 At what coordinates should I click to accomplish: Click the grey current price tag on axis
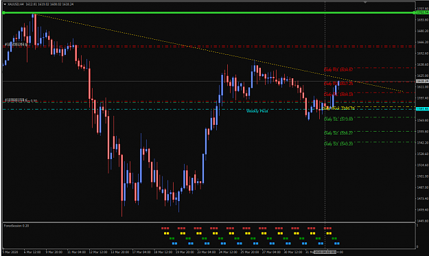click(x=422, y=81)
